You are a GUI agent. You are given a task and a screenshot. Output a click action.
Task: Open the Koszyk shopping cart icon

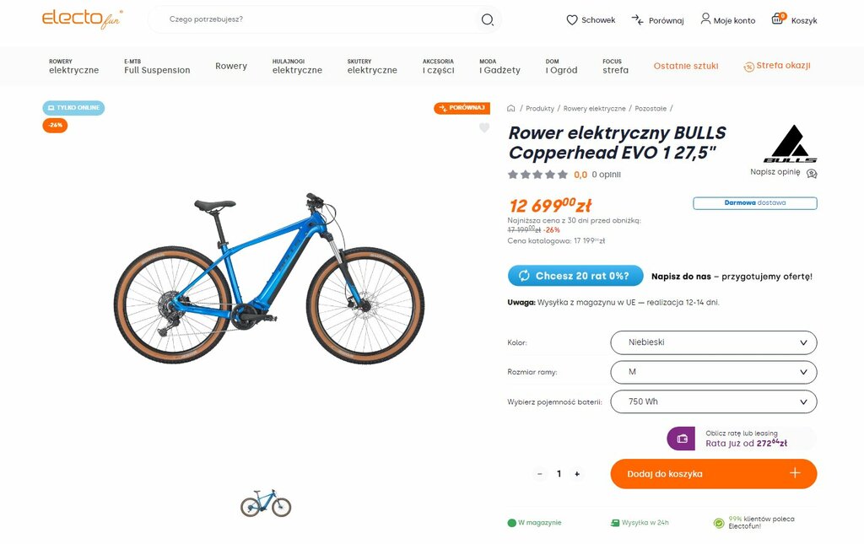(x=777, y=19)
